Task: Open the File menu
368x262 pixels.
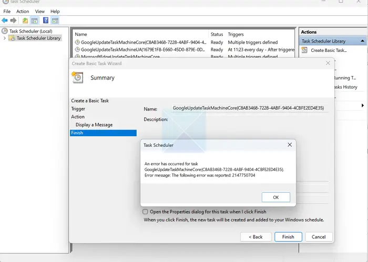Action: pyautogui.click(x=7, y=11)
